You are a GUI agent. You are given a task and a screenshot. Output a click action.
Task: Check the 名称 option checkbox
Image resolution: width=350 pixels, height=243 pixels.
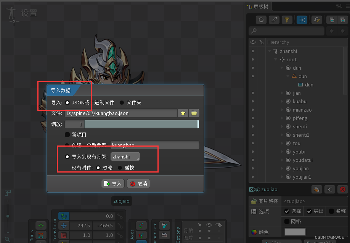point(331,211)
